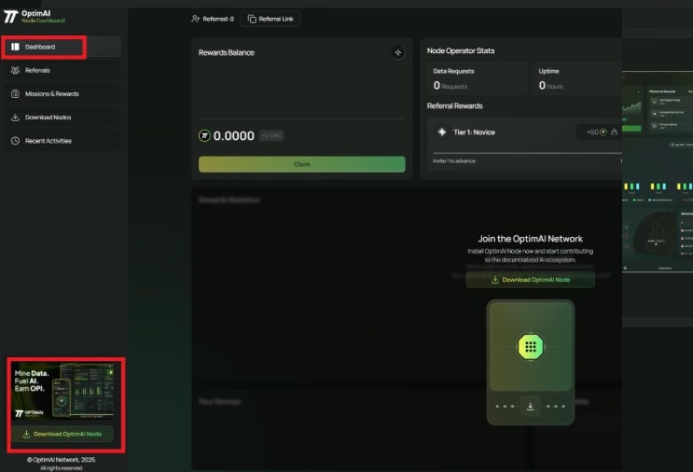Click the copy icon on Referral Link
The image size is (693, 472).
(x=252, y=19)
